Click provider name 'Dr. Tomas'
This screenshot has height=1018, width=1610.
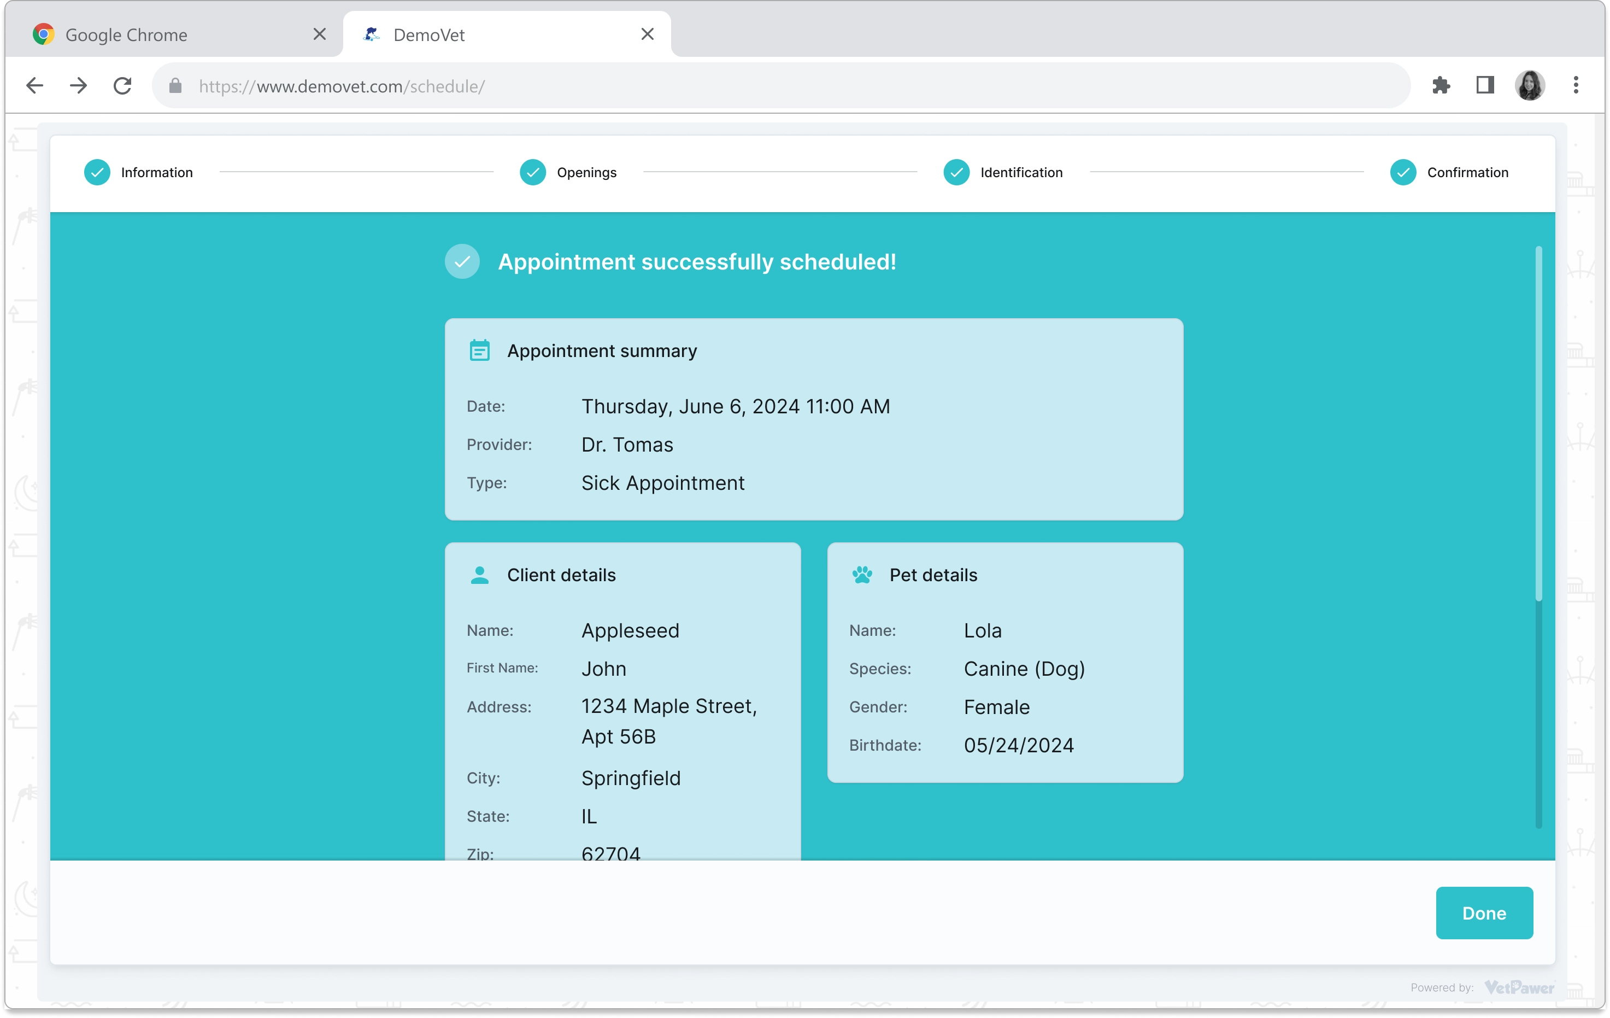point(627,445)
